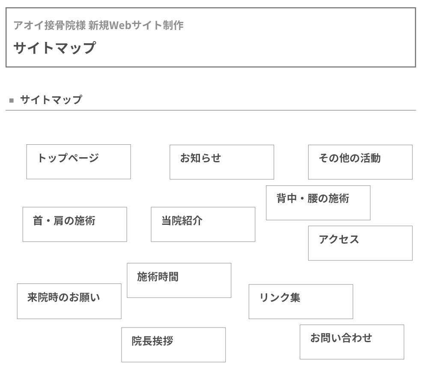Screen dimensions: 423x367
Task: Click the horizontal divider under the section heading
Action: pos(211,110)
